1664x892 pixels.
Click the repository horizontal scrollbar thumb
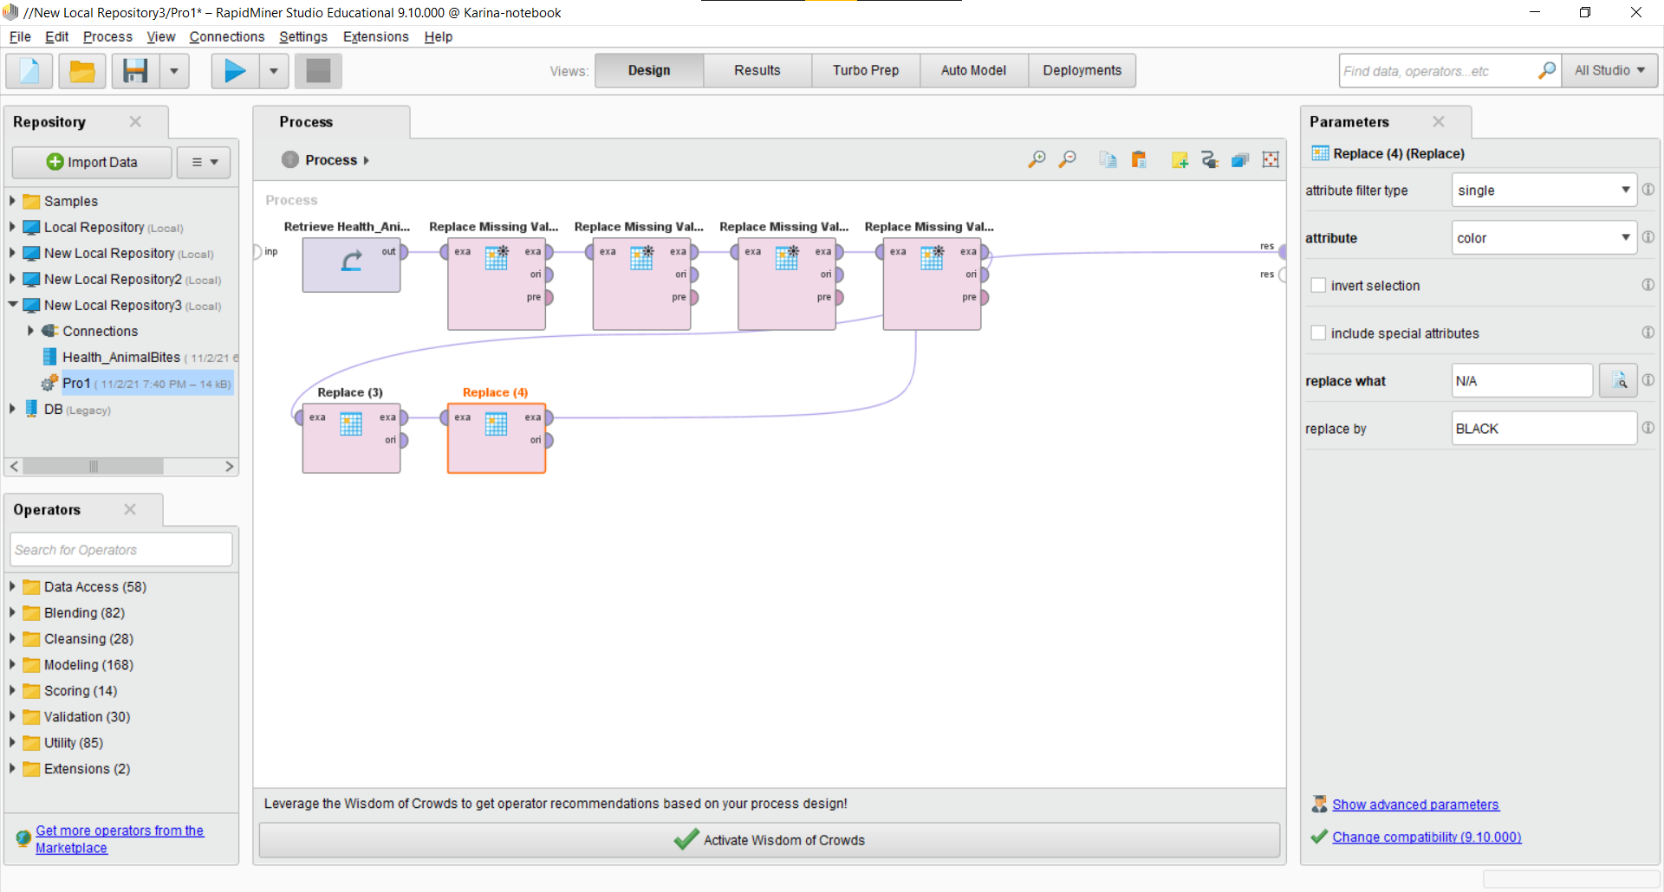(93, 467)
